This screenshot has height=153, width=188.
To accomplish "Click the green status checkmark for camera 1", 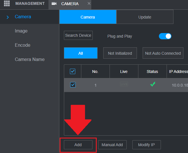I will pos(153,84).
